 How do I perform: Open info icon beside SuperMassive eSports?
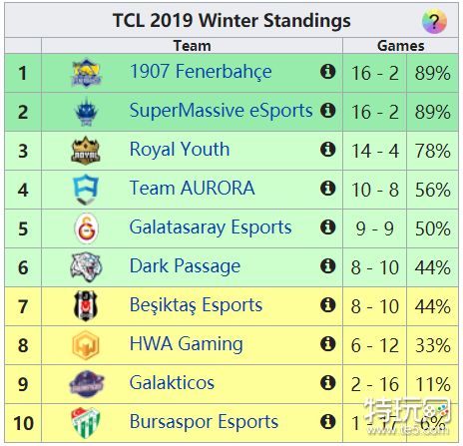[x=327, y=110]
